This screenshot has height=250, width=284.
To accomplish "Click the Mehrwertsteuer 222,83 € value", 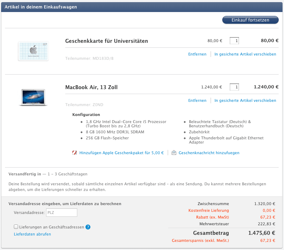I will click(266, 224).
